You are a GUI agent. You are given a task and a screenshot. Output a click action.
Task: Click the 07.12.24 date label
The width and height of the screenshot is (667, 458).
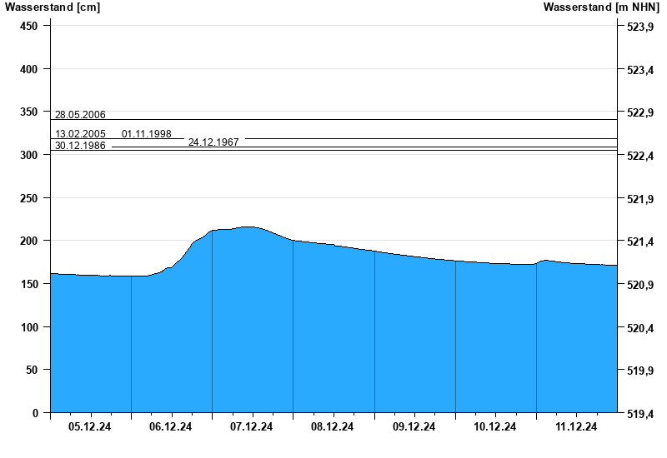(x=252, y=427)
